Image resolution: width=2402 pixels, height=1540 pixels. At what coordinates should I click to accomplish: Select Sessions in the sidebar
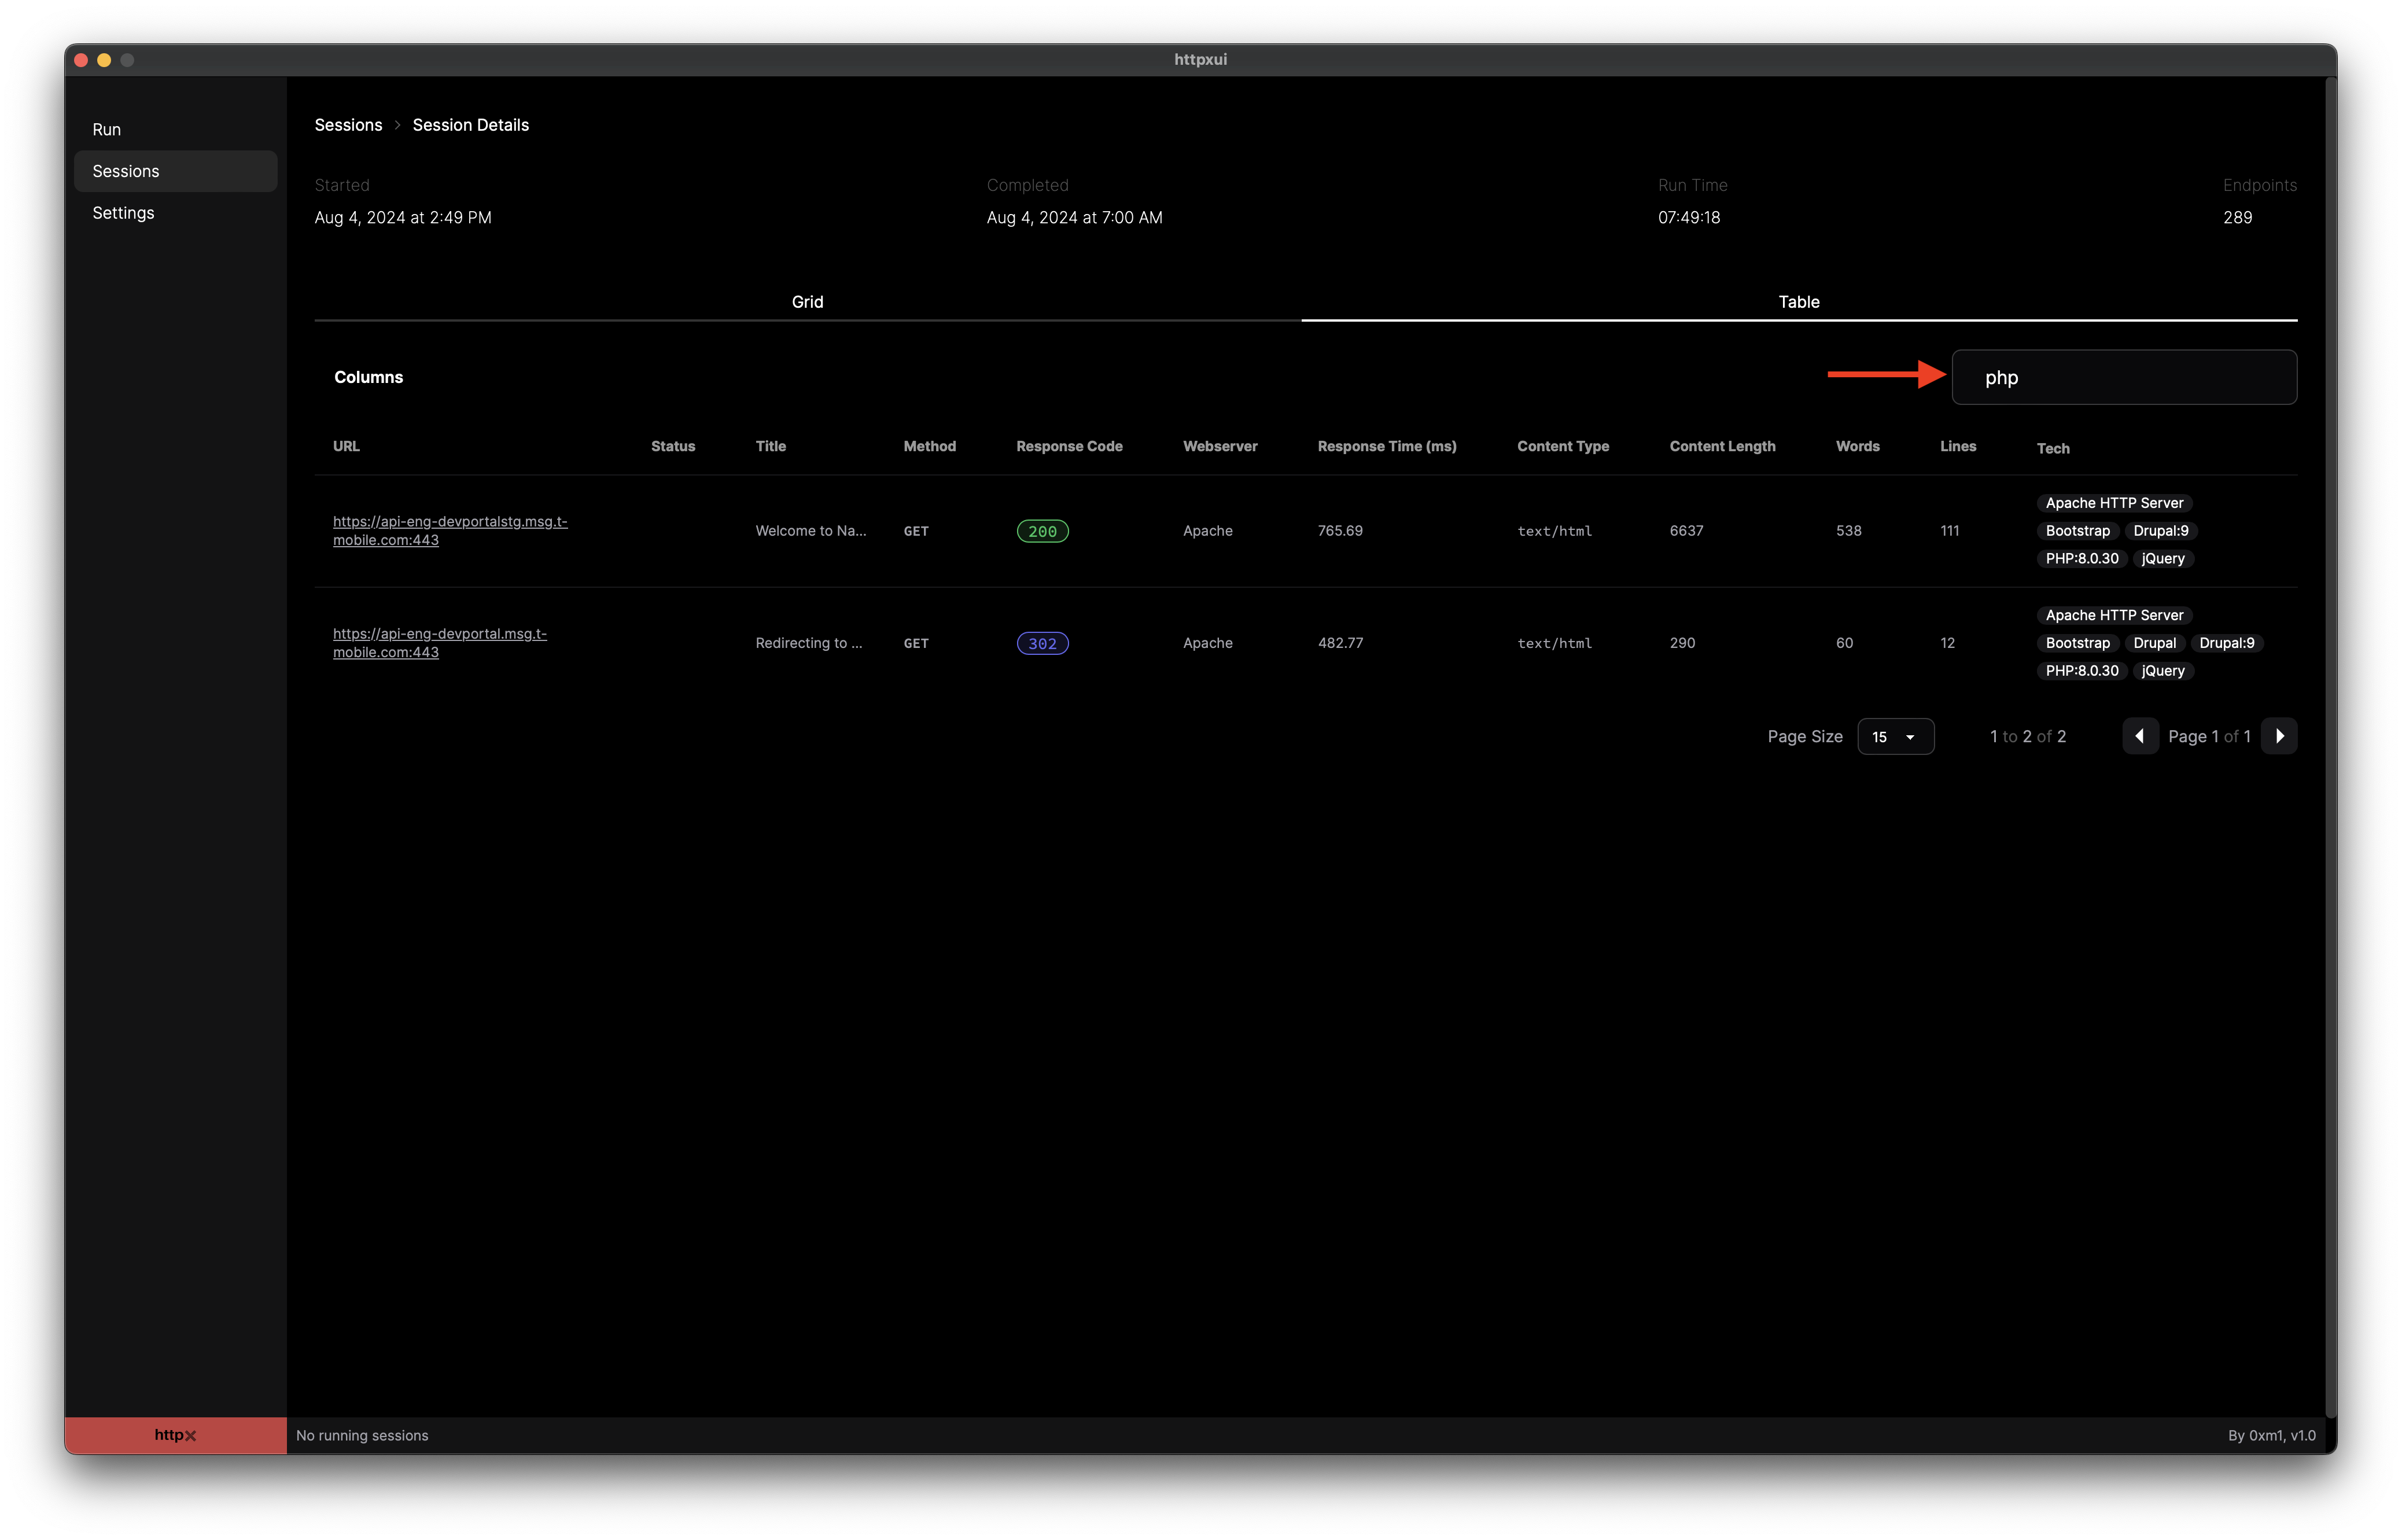(176, 171)
